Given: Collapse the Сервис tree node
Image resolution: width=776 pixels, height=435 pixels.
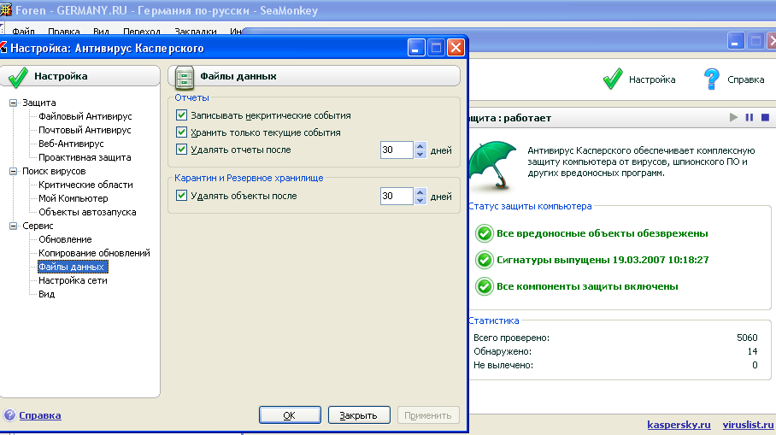Looking at the screenshot, I should 14,226.
